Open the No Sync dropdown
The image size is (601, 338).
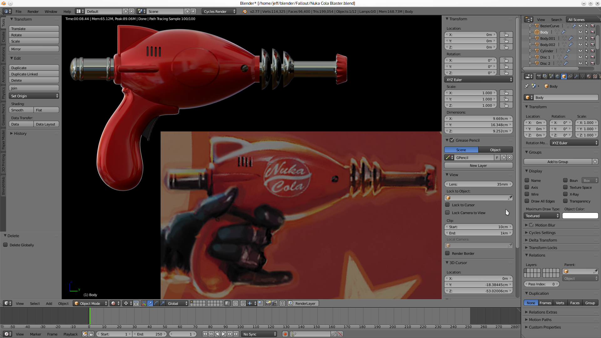pos(259,334)
